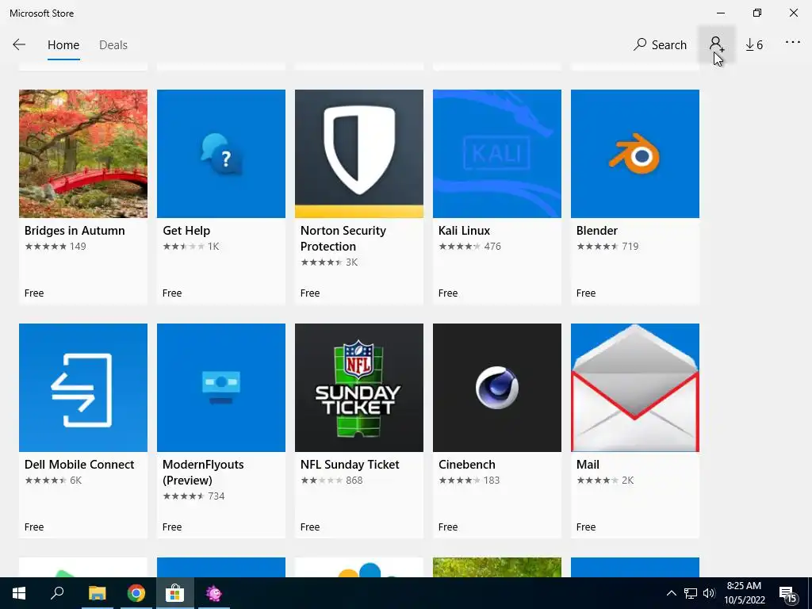The width and height of the screenshot is (812, 609).
Task: Click "Norton Security Protection" title text
Action: click(343, 239)
